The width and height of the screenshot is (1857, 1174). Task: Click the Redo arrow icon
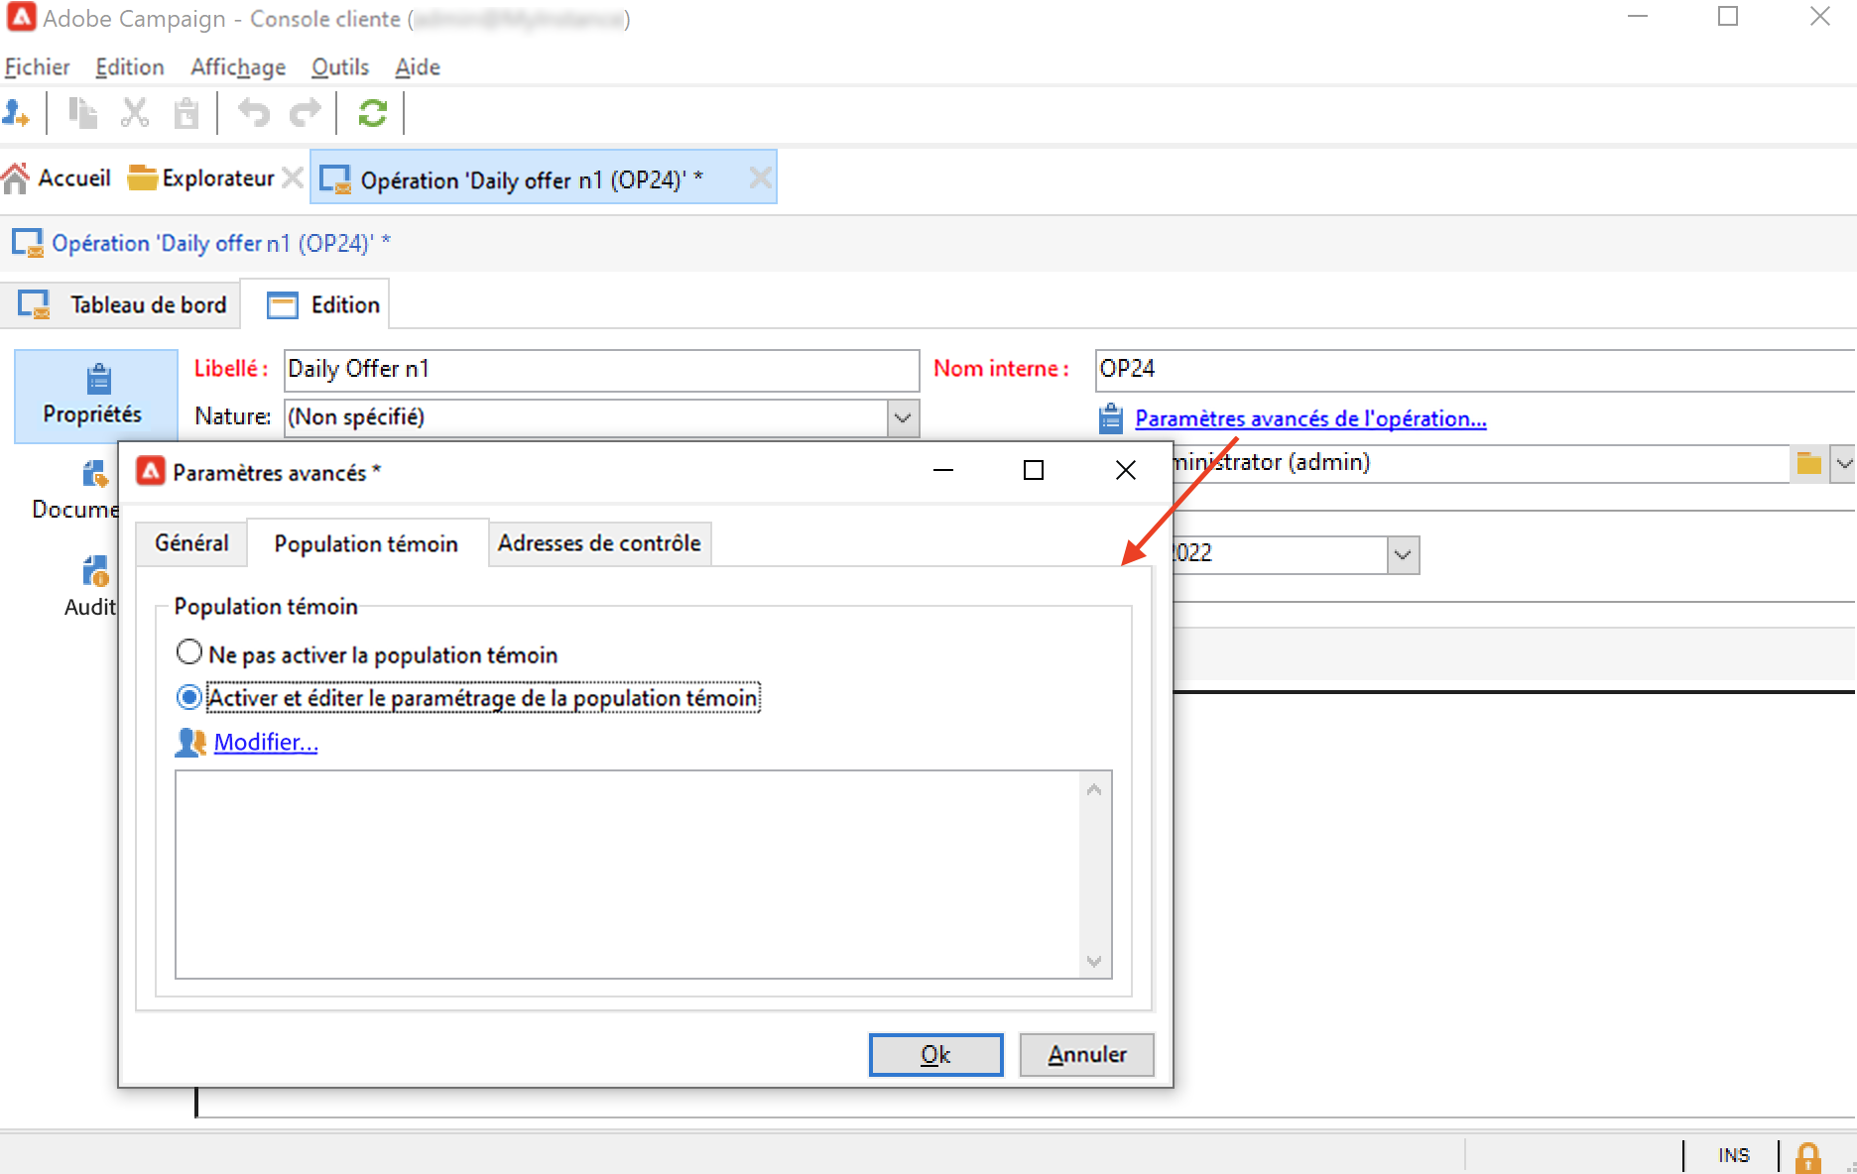[x=306, y=113]
